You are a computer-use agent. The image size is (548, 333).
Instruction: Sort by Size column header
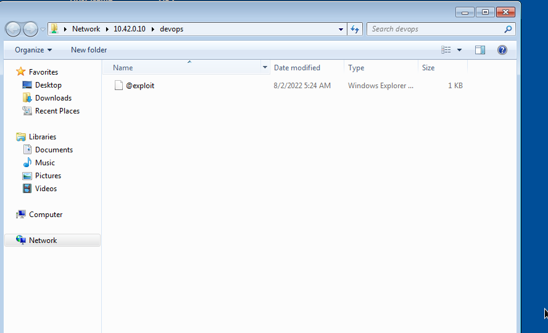(442, 68)
